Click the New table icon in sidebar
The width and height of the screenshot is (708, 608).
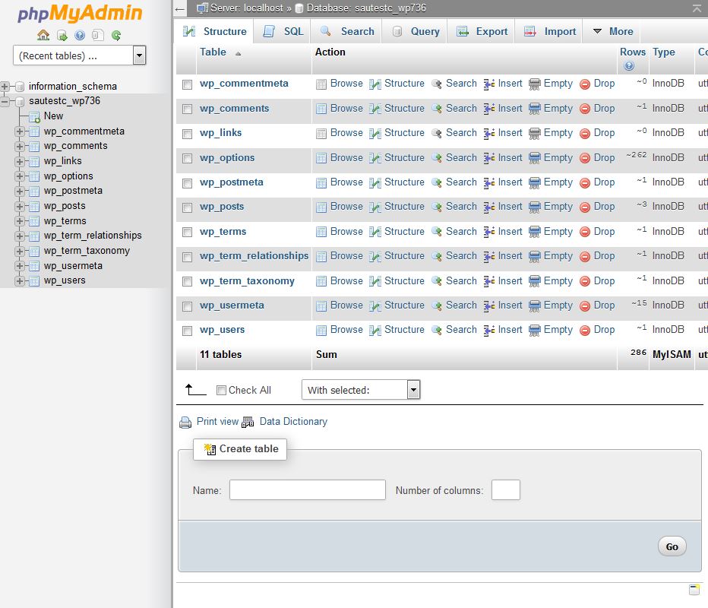[x=35, y=118]
